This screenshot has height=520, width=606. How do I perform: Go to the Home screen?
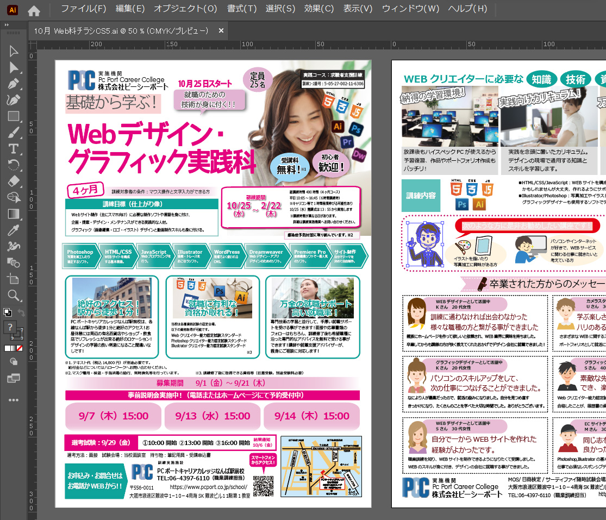click(34, 11)
